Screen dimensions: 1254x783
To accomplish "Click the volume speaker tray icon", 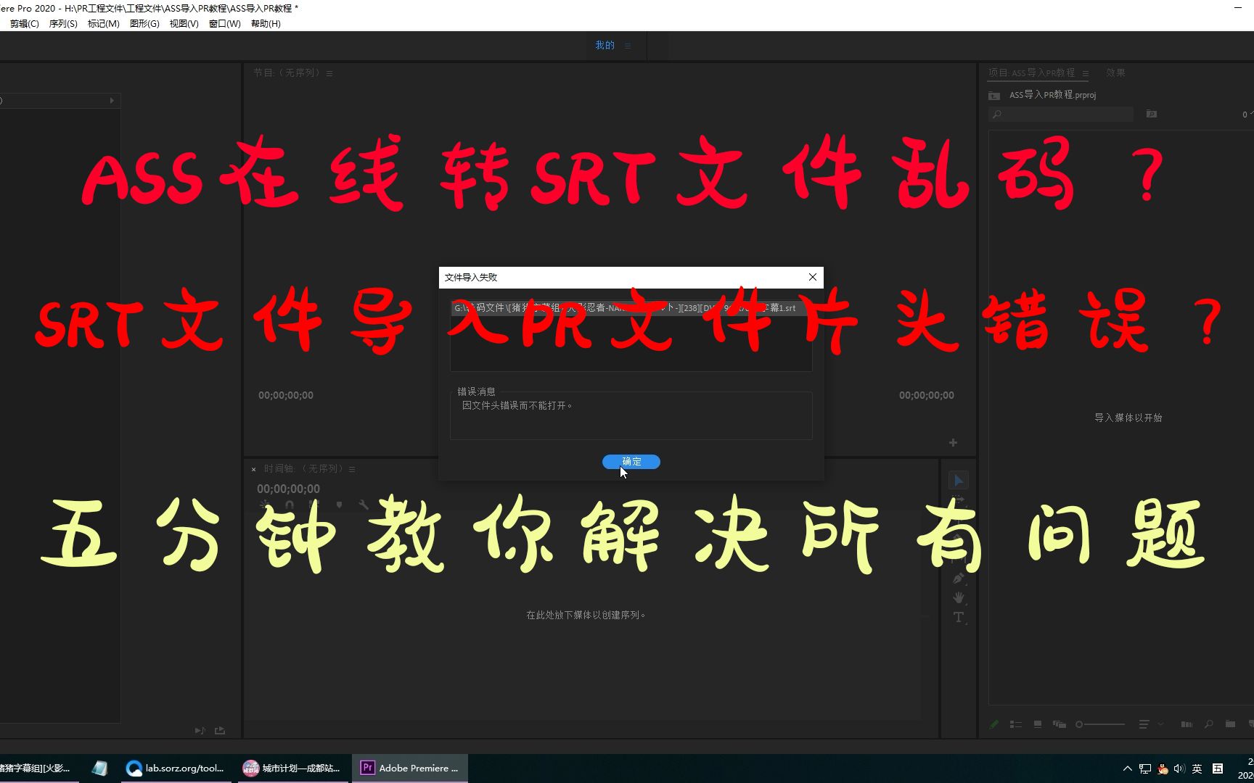I will [1179, 768].
